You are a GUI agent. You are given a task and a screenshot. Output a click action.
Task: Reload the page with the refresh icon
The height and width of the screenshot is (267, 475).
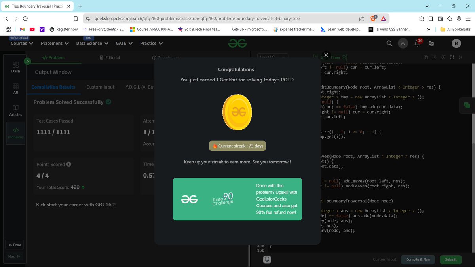point(25,19)
